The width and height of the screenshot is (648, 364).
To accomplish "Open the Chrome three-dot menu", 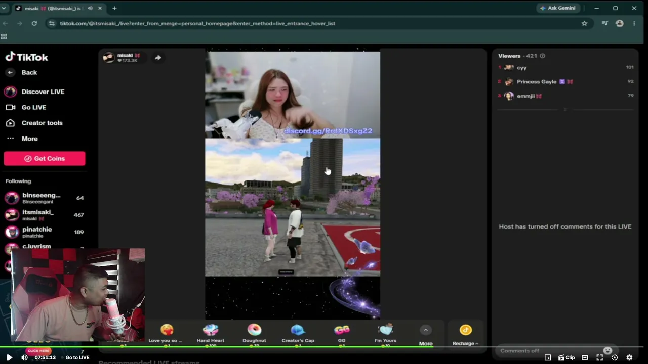I will [634, 23].
